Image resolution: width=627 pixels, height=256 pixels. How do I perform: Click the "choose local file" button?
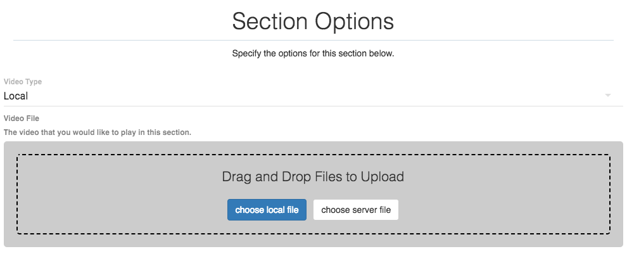click(267, 210)
